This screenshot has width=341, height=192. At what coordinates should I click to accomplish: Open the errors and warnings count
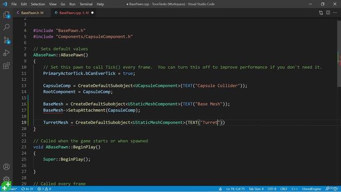[x=44, y=189]
